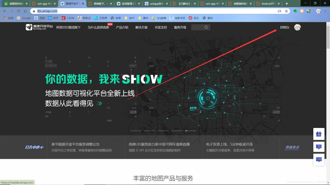The image size is (330, 185).
Task: Open the 职教云 bookmark
Action: click(x=84, y=18)
